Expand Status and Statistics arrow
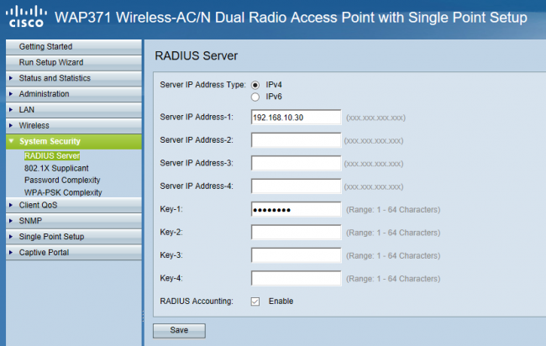 coord(11,78)
